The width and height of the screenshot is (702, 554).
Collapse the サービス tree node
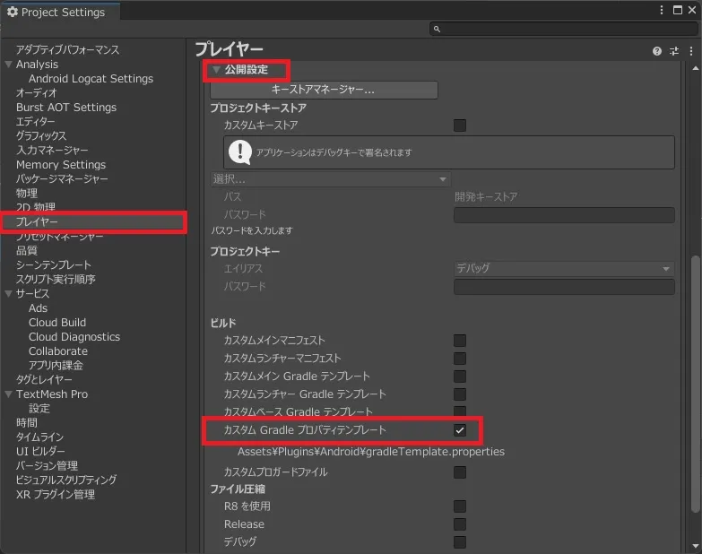pyautogui.click(x=8, y=294)
